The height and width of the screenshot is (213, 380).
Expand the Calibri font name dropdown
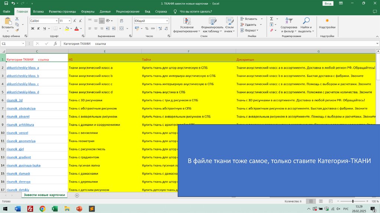56,21
